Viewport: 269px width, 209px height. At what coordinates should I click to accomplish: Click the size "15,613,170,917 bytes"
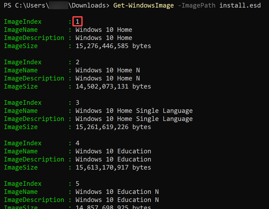coord(113,167)
